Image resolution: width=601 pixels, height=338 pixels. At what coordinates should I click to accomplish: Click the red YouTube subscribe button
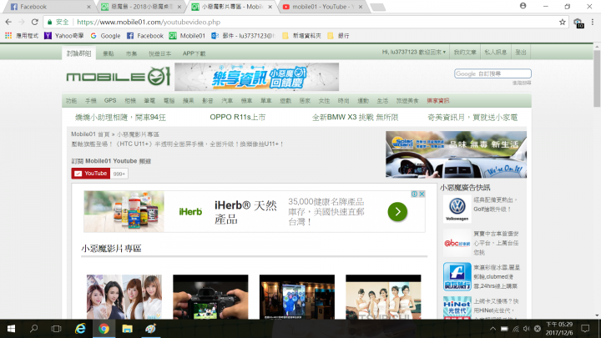pyautogui.click(x=91, y=174)
